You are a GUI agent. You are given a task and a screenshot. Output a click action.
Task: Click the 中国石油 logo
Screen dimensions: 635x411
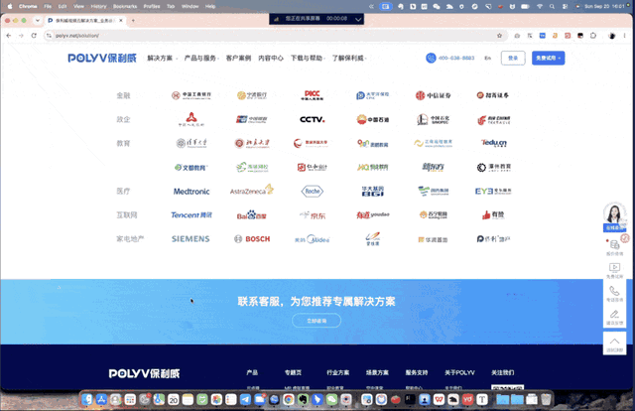[373, 119]
